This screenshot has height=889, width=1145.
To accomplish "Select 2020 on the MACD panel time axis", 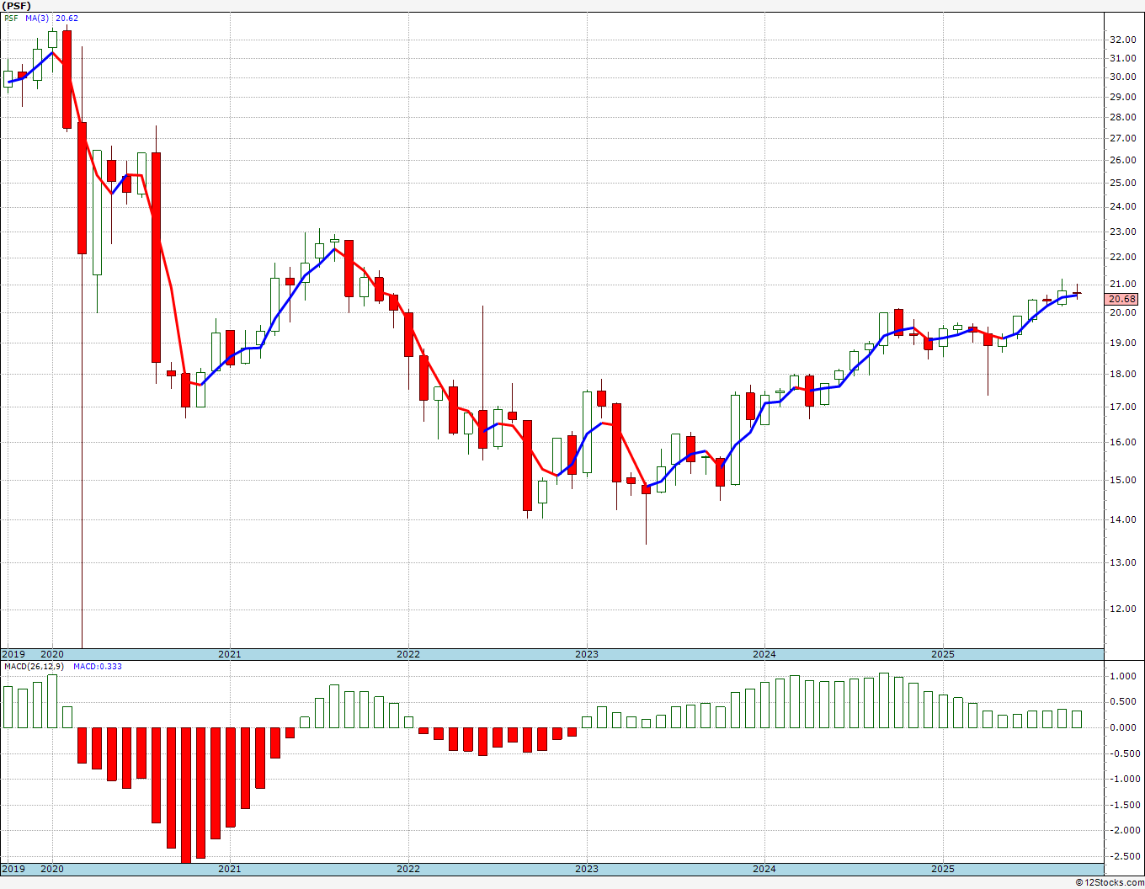I will coord(52,869).
